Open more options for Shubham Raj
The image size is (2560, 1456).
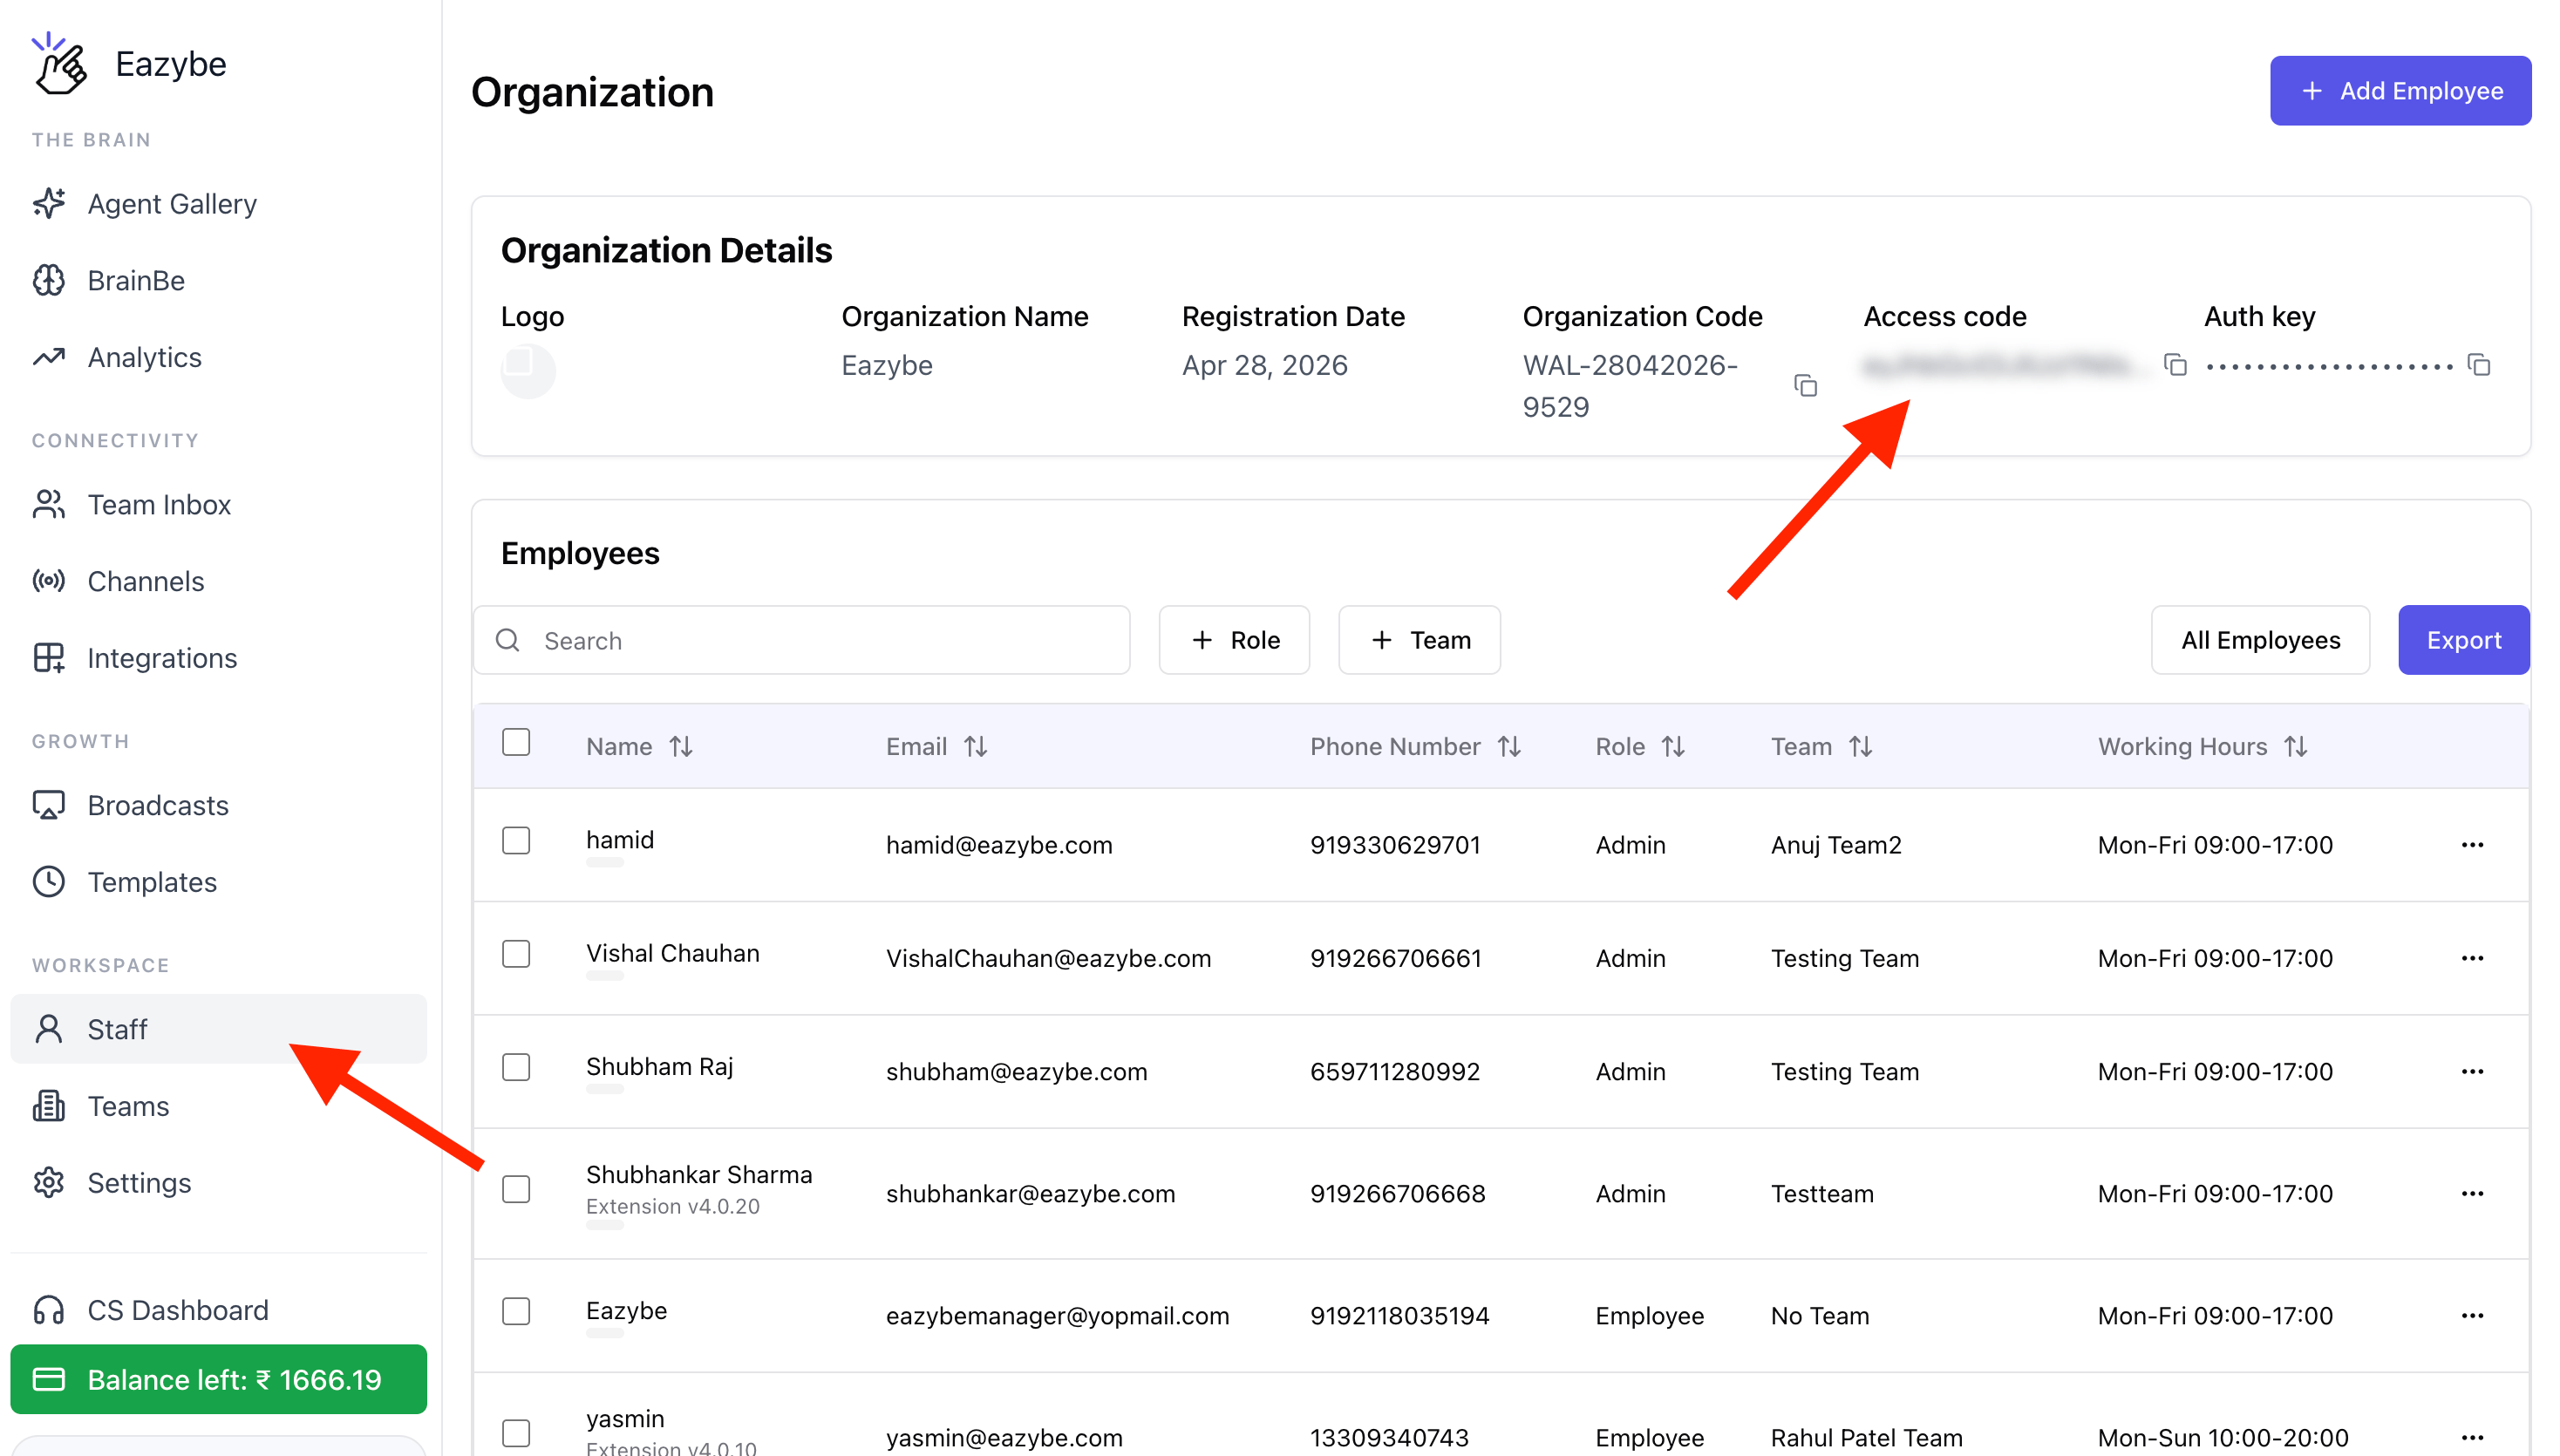[x=2472, y=1072]
